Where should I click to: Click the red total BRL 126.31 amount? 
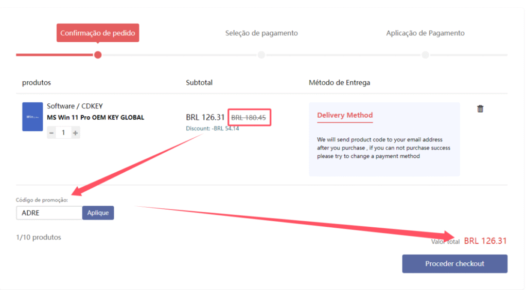[485, 241]
